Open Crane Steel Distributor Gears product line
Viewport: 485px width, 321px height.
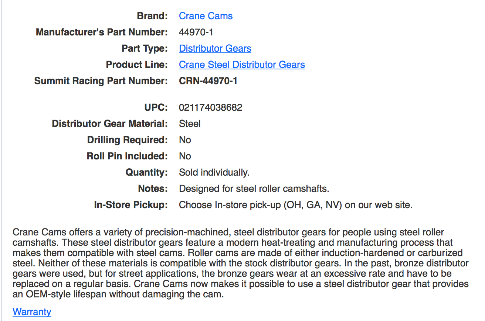(x=242, y=65)
